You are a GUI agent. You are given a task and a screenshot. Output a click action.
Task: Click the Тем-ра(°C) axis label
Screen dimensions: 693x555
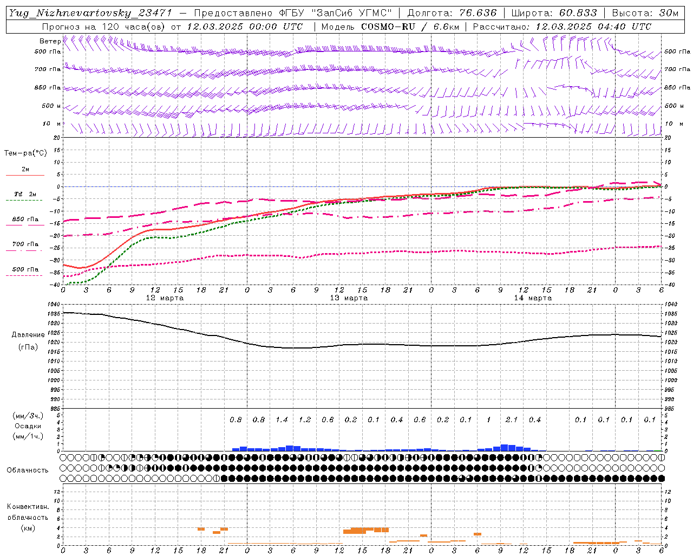click(25, 153)
